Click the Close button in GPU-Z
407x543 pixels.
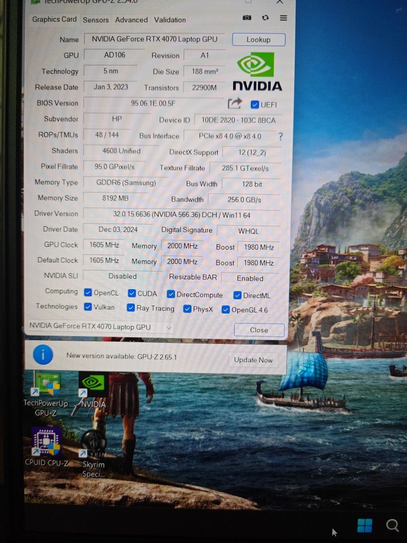click(x=259, y=330)
